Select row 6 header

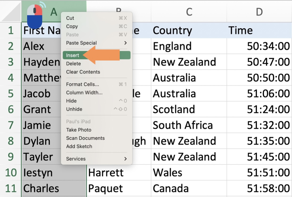[x=11, y=109]
